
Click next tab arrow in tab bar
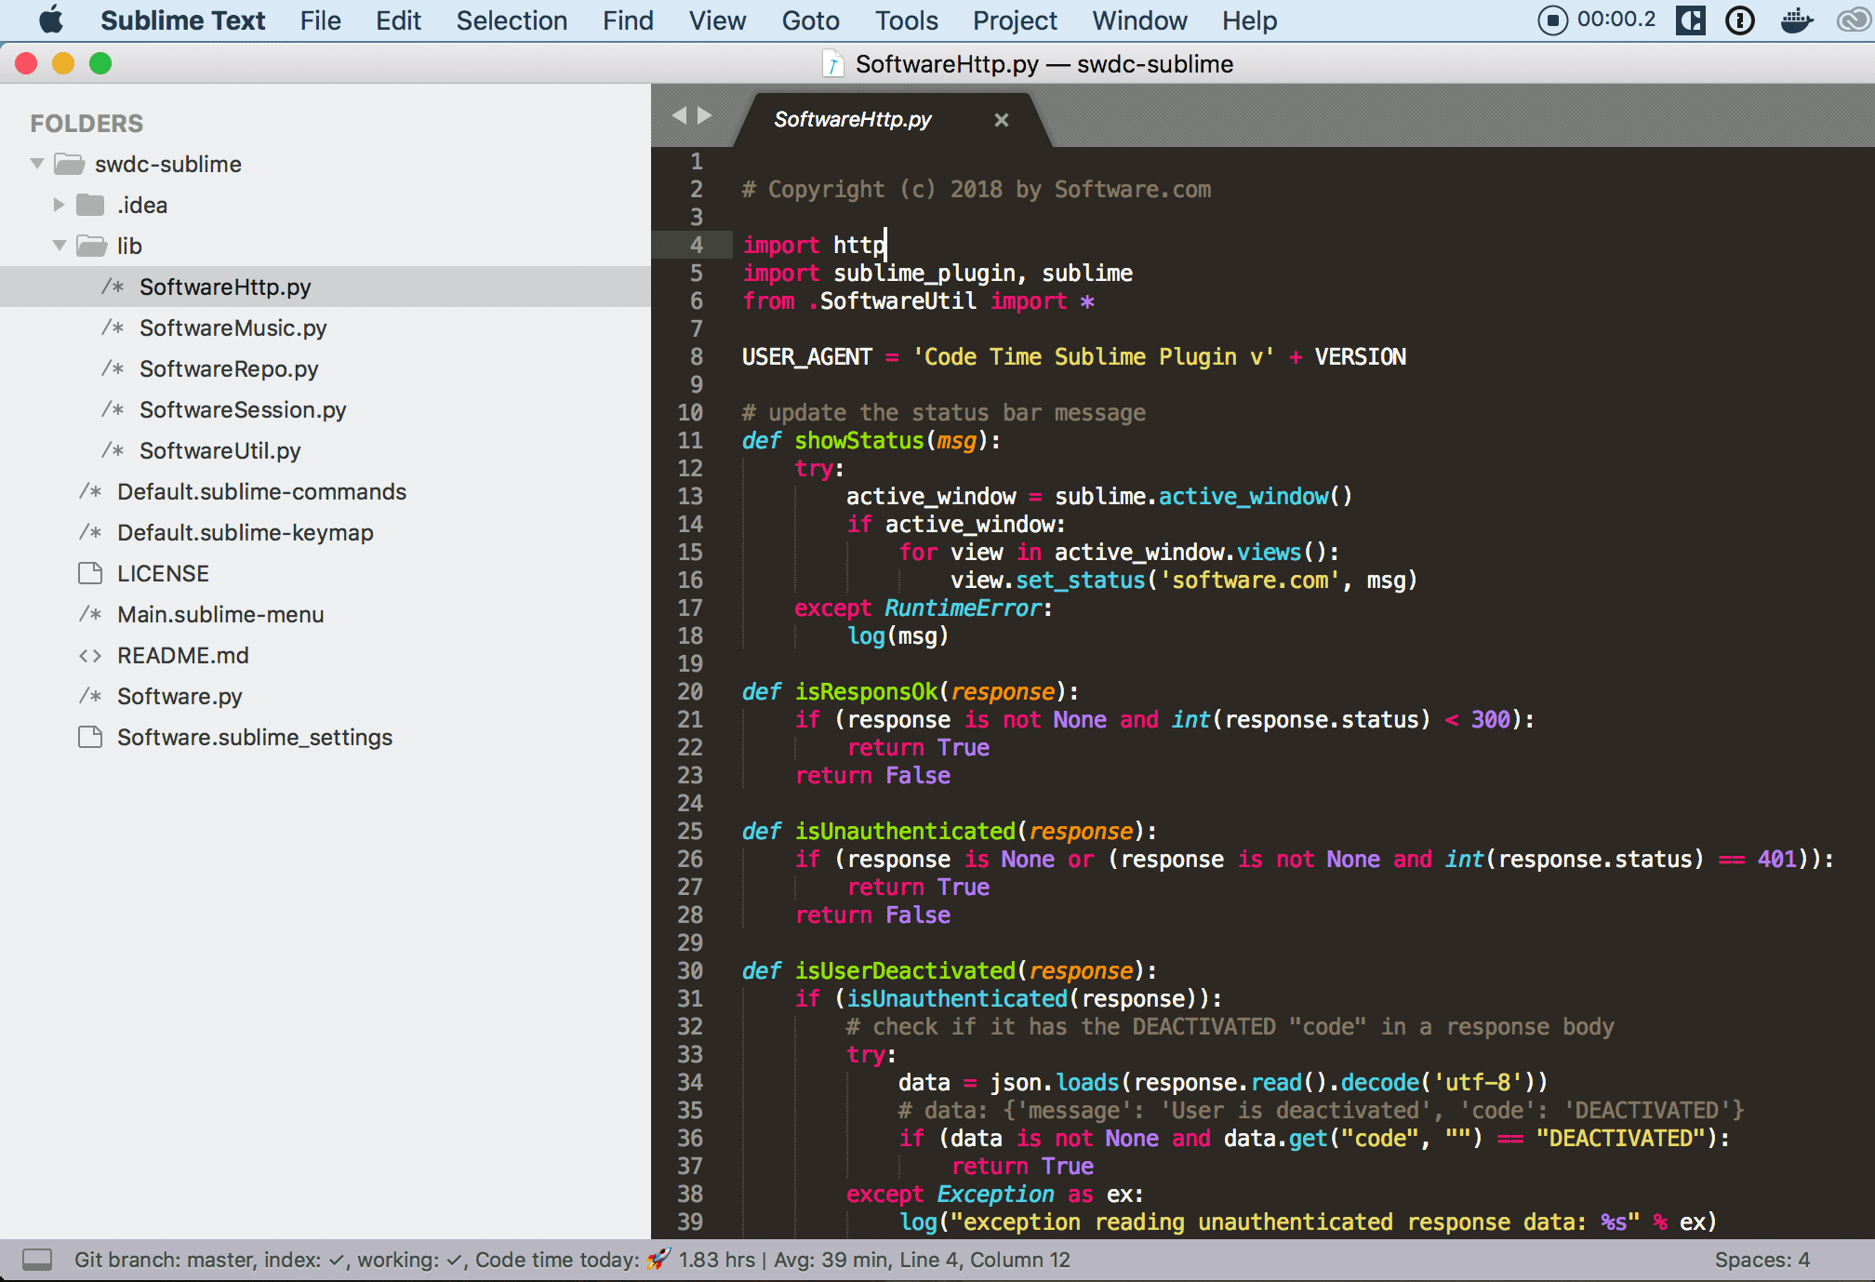[x=705, y=115]
